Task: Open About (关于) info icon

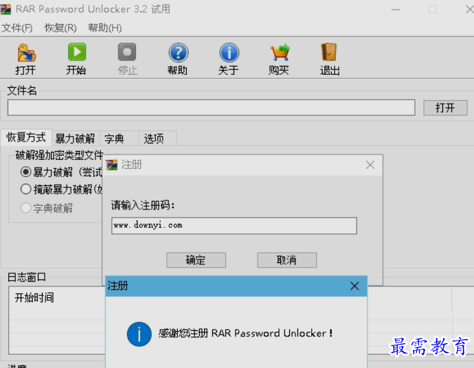Action: 229,53
